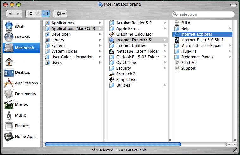Select Apple Extras folder
The image size is (240, 155).
138,29
